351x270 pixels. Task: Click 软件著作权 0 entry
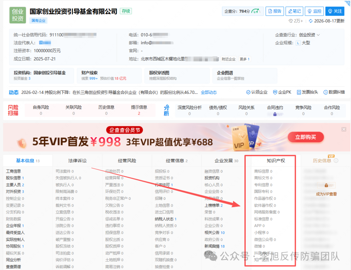point(265,205)
